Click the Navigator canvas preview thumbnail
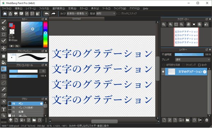 click(x=186, y=37)
